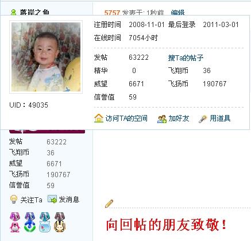The image size is (251, 241).
Task: Click the pink penguin medal badge
Action: point(15,222)
